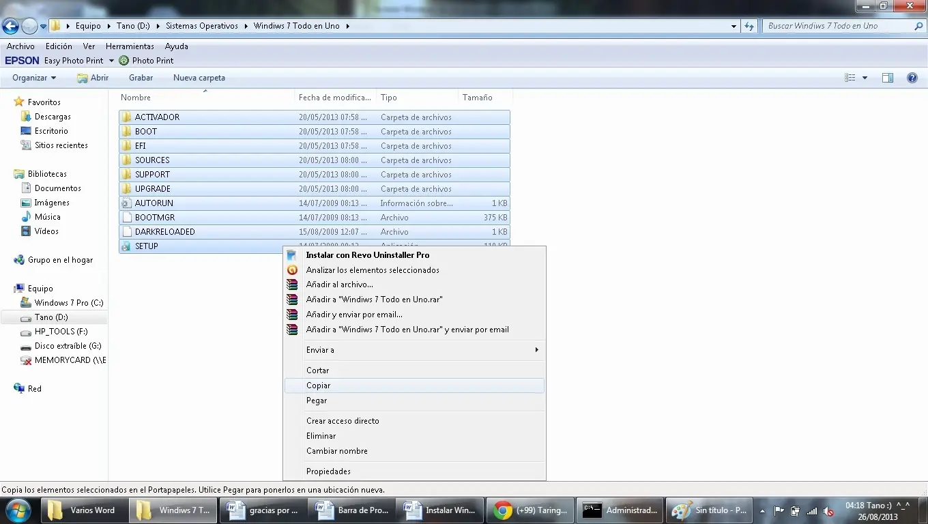Click the Photo Print button in EPSON toolbar
The height and width of the screenshot is (524, 928).
tap(147, 61)
